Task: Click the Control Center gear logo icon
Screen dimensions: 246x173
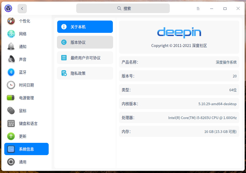Action: [8, 8]
